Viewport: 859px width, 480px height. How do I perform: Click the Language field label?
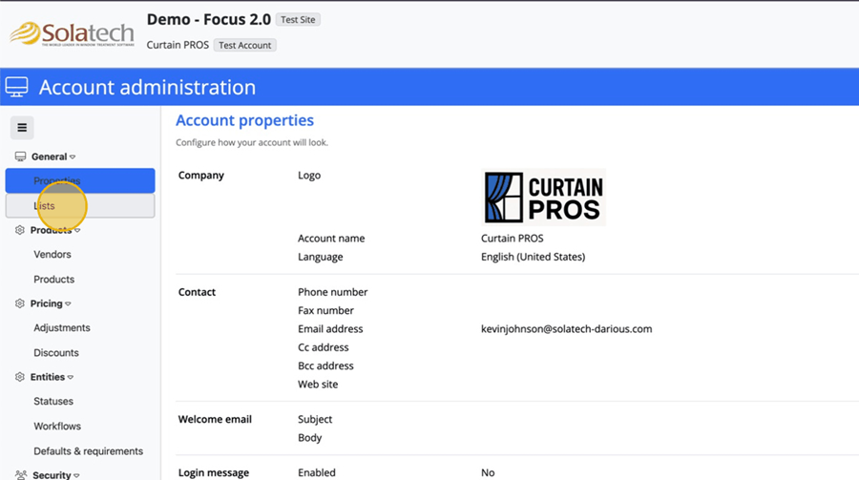point(321,257)
